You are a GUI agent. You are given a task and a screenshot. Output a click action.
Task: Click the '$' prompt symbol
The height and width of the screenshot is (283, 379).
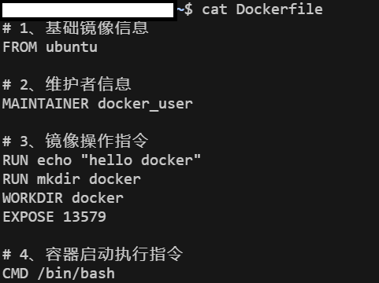188,9
